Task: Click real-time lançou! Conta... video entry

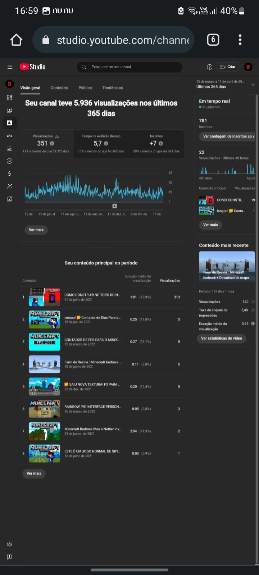Action: (x=227, y=211)
